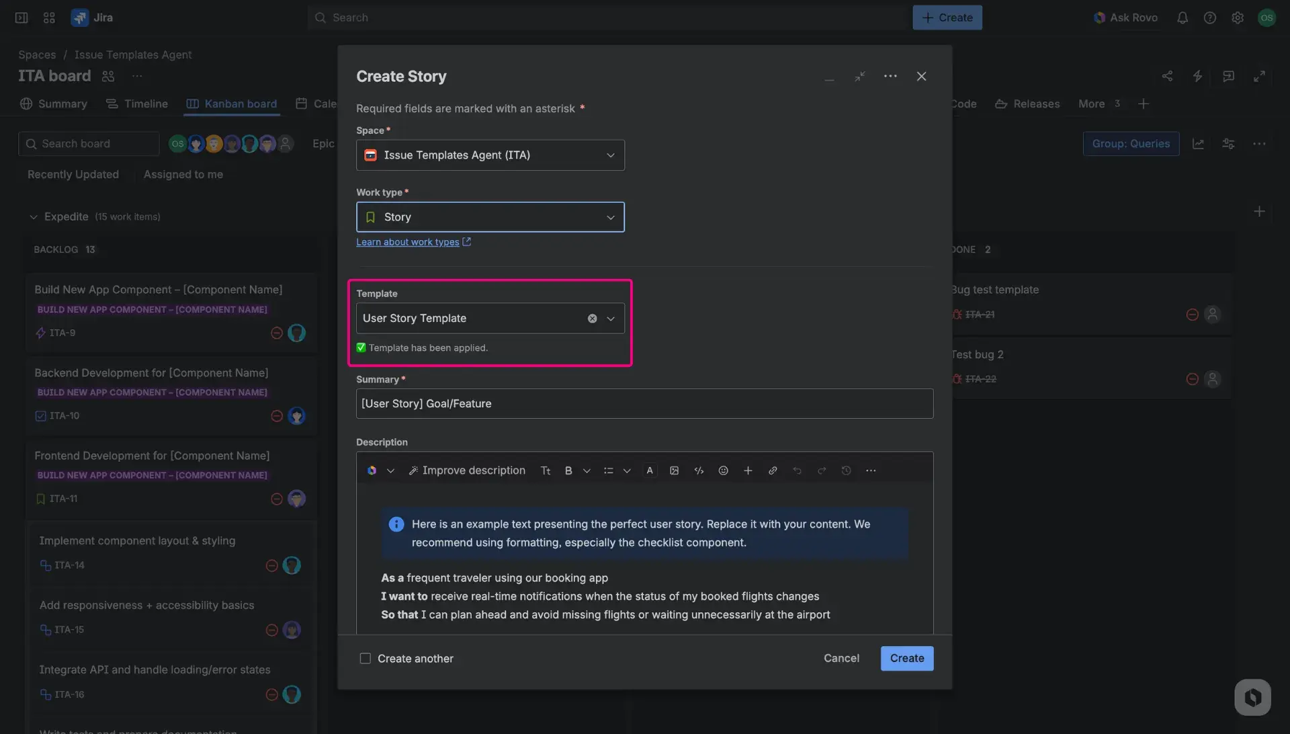Undo the last description edit

798,470
